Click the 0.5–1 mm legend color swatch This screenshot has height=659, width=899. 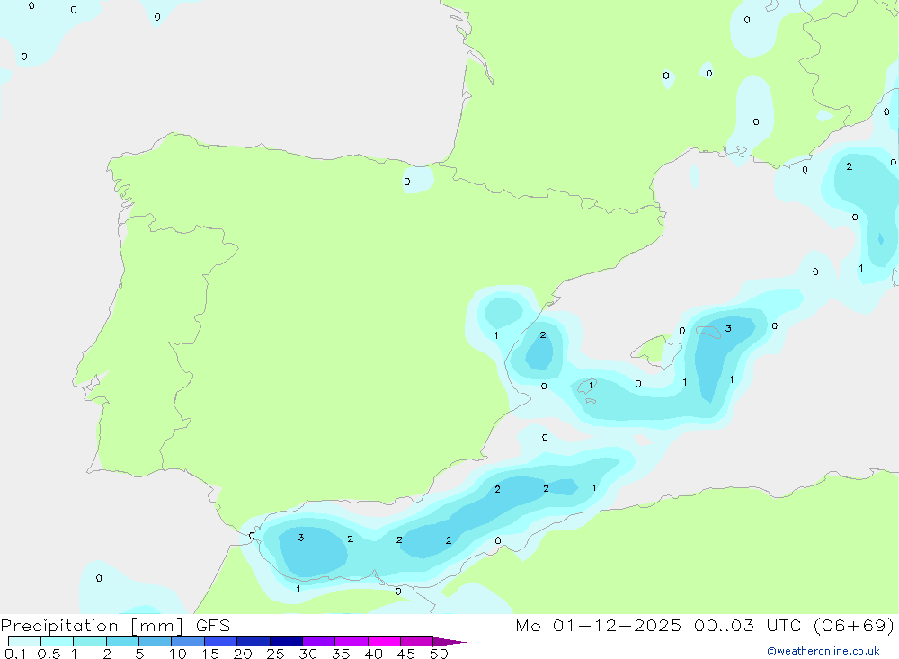pyautogui.click(x=58, y=641)
